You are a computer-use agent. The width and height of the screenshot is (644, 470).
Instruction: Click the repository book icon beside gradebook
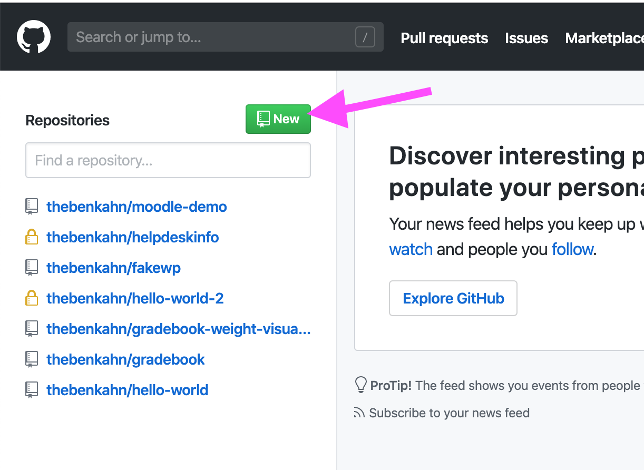pyautogui.click(x=32, y=359)
